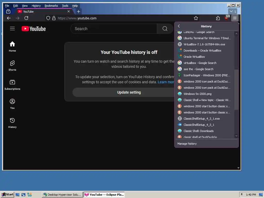
Task: Open Subscriptions in YouTube sidebar
Action: 12,85
